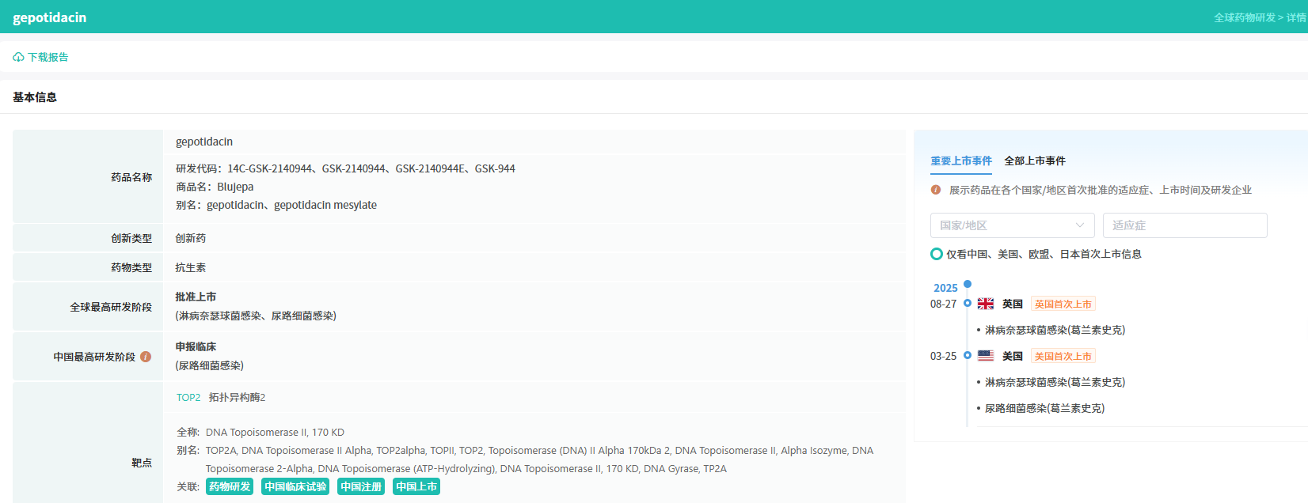Click the 英国首次上市 tag
Viewport: 1308px width, 503px height.
point(1063,304)
